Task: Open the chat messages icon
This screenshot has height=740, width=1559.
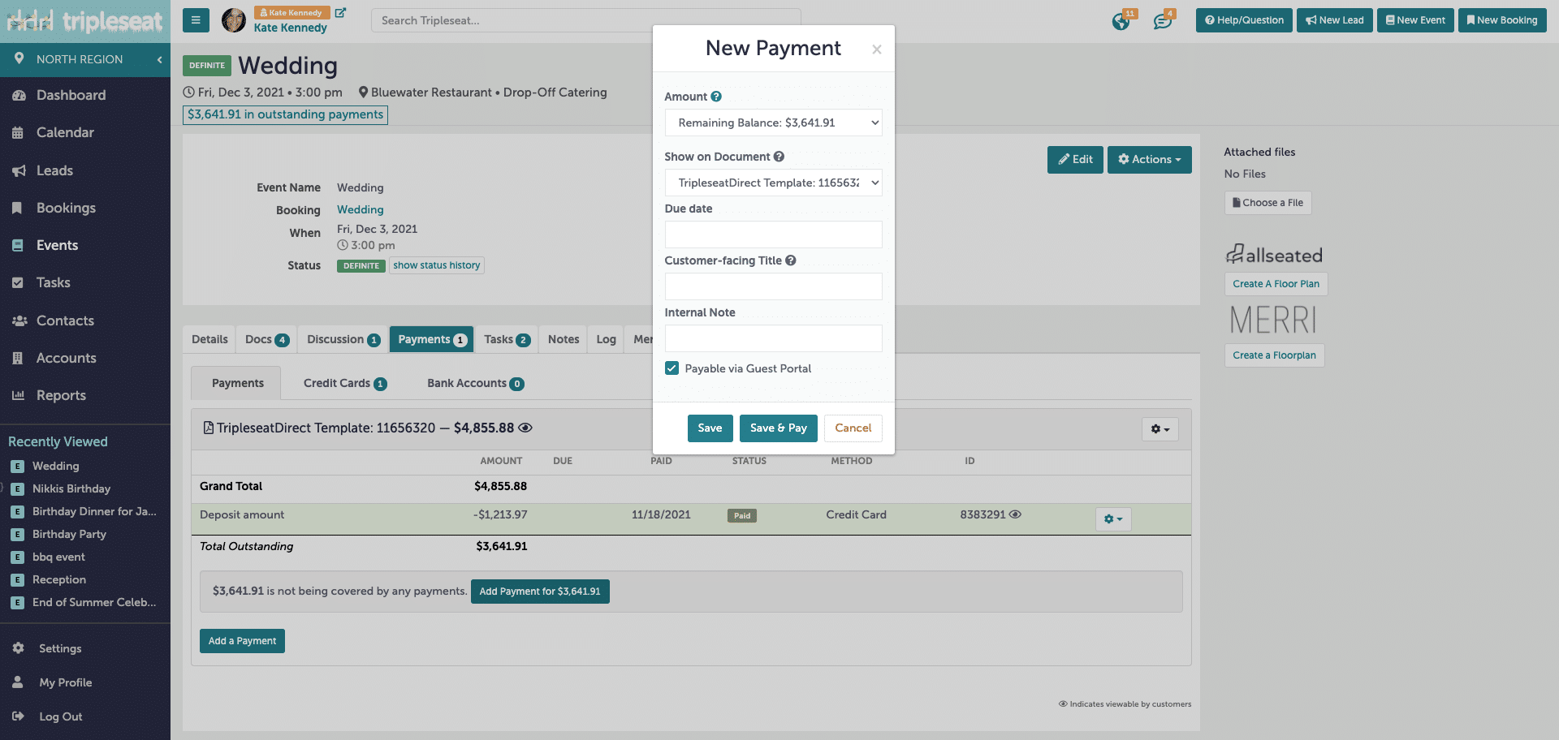Action: click(x=1162, y=21)
